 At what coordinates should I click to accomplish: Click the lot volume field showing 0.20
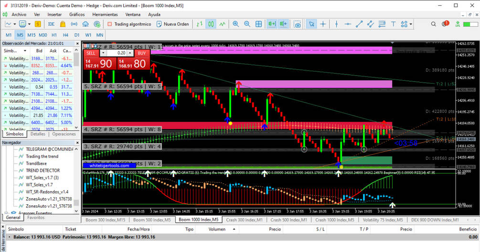pos(117,53)
